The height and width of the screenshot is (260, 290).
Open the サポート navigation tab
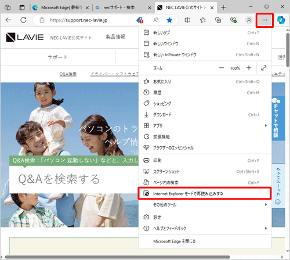point(57,57)
